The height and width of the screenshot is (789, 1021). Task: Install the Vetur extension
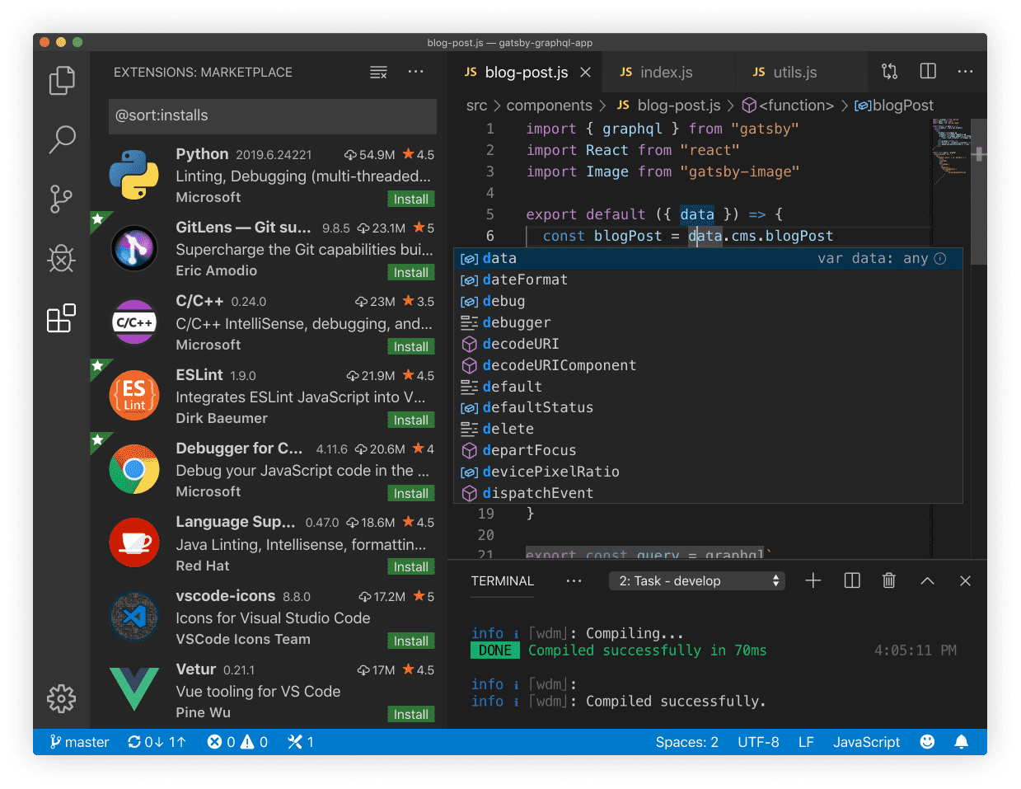[x=410, y=714]
